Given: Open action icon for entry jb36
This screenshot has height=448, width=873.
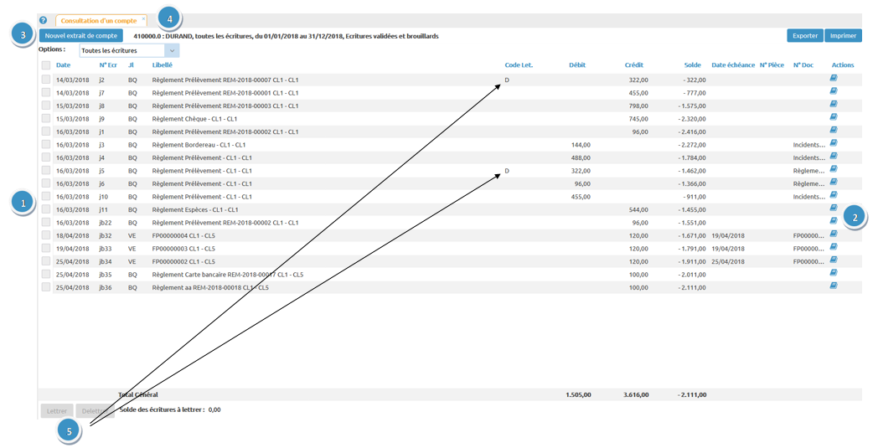Looking at the screenshot, I should click(x=834, y=286).
